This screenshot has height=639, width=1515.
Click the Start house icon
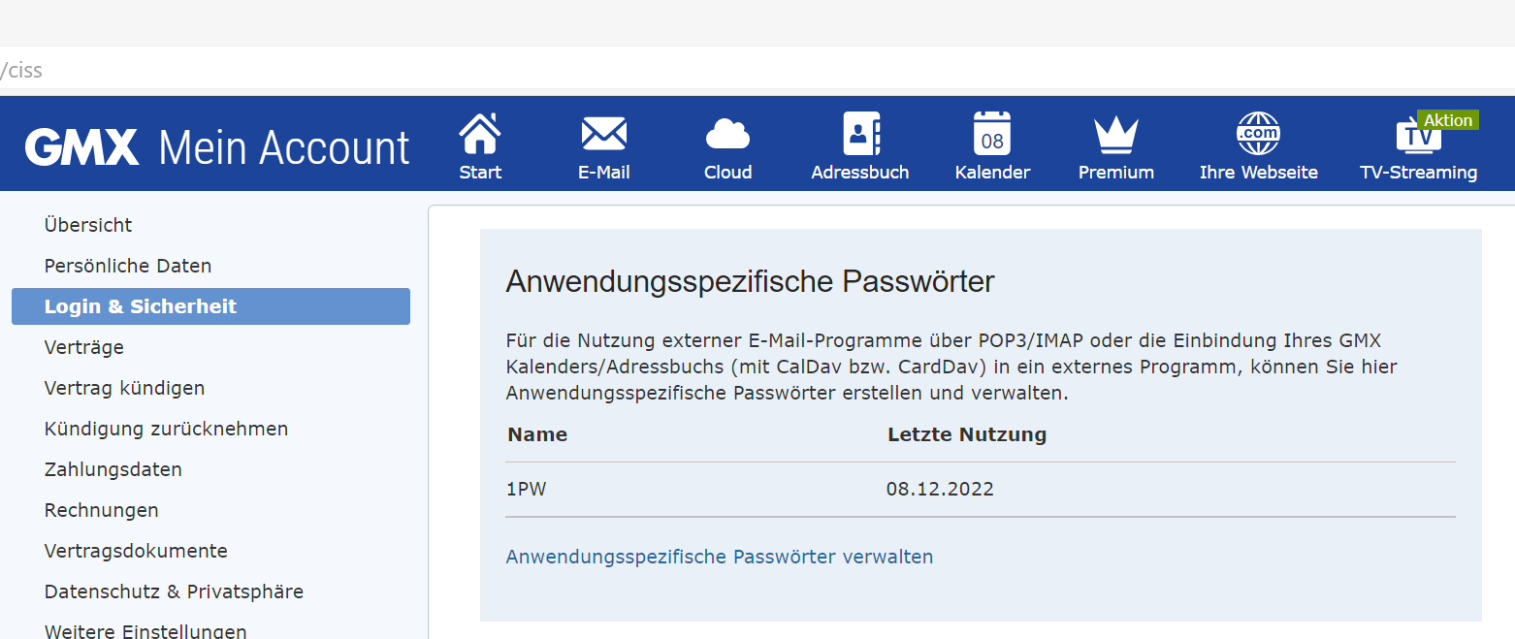[x=480, y=134]
